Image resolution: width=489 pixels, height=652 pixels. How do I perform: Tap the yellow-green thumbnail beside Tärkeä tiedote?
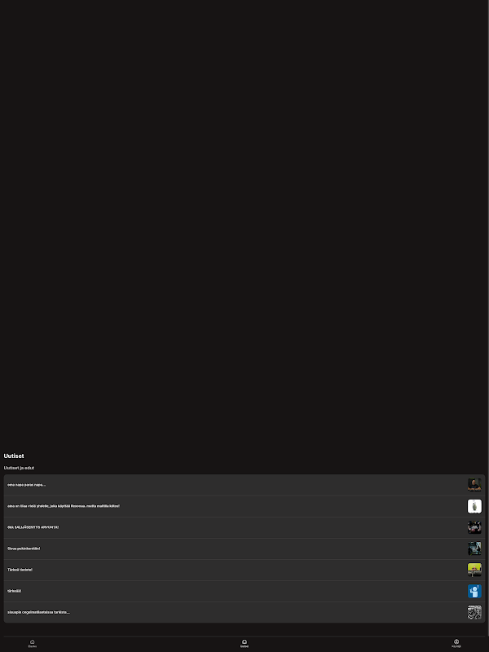474,570
